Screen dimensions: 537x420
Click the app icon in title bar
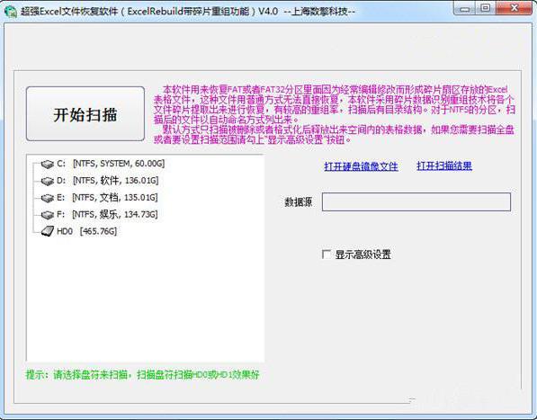tap(11, 12)
